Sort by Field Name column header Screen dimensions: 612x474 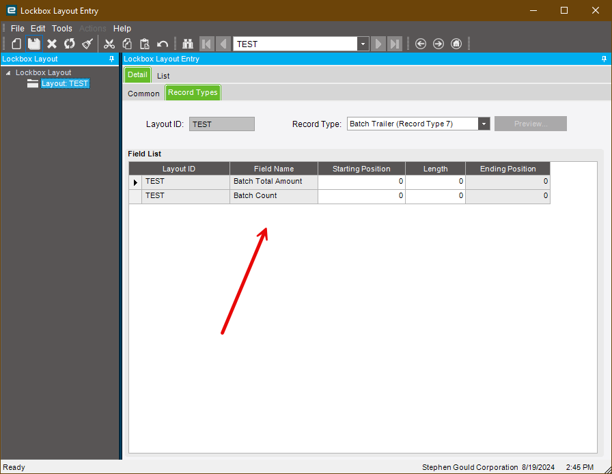pos(274,169)
